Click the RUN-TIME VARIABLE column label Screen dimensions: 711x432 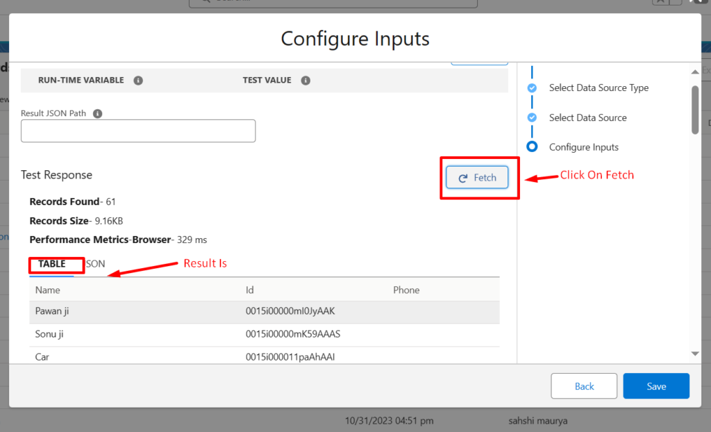coord(81,81)
